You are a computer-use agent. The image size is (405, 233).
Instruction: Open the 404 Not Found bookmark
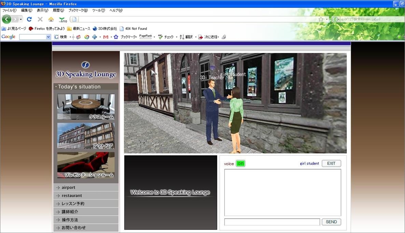click(133, 29)
